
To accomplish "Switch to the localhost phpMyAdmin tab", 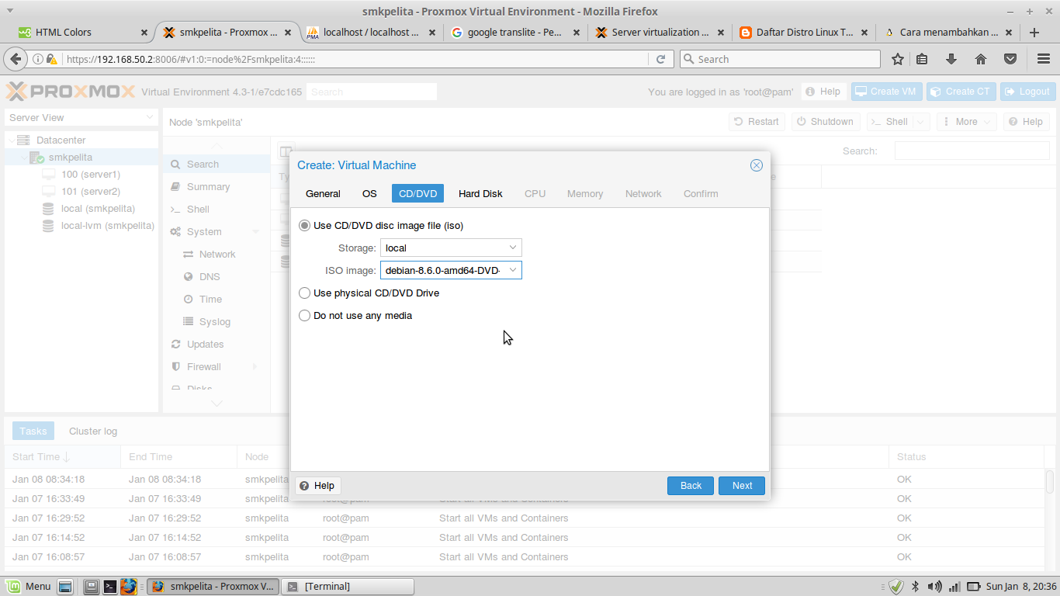I will click(371, 33).
